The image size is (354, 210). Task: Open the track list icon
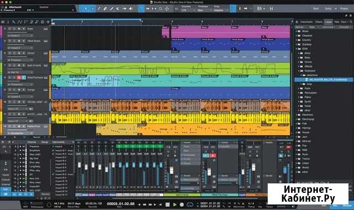click(3, 22)
